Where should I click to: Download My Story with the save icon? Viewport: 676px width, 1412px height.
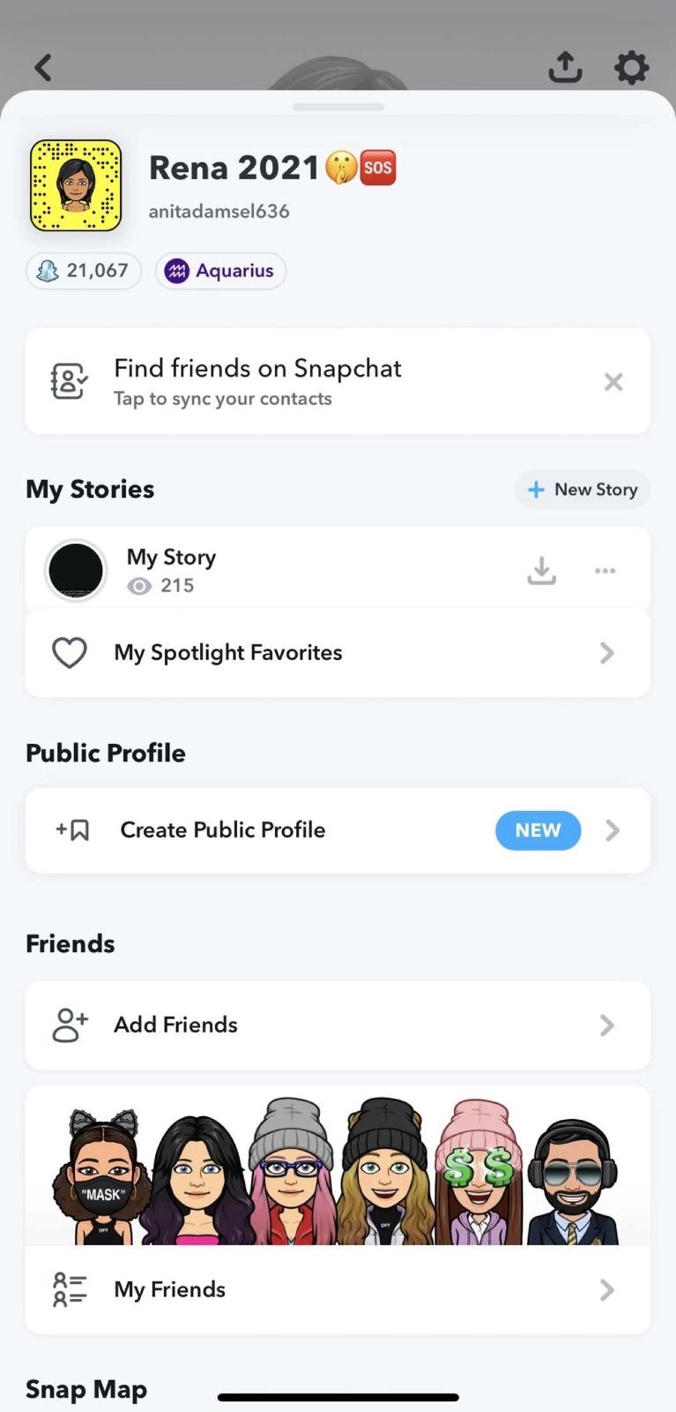[x=541, y=571]
